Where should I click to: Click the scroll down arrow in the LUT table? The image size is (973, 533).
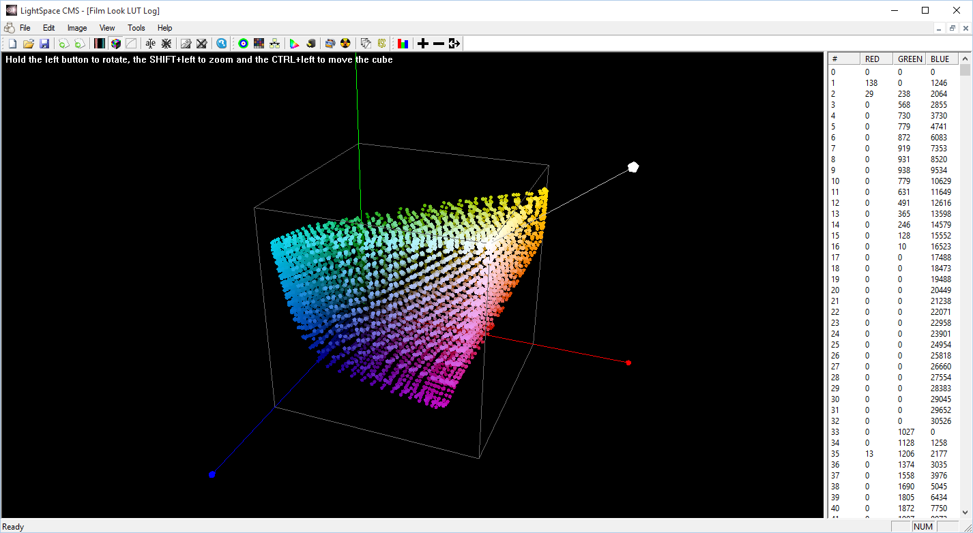click(965, 512)
